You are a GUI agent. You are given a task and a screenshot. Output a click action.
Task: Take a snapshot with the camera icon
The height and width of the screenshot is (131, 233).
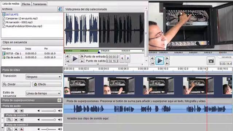click(x=211, y=61)
